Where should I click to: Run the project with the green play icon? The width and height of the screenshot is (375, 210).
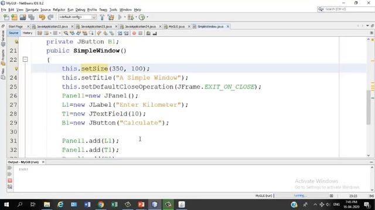pos(120,17)
